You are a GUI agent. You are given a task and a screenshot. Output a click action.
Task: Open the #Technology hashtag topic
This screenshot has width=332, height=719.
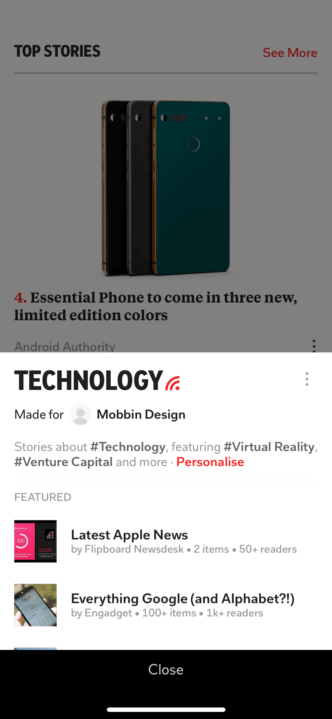128,447
